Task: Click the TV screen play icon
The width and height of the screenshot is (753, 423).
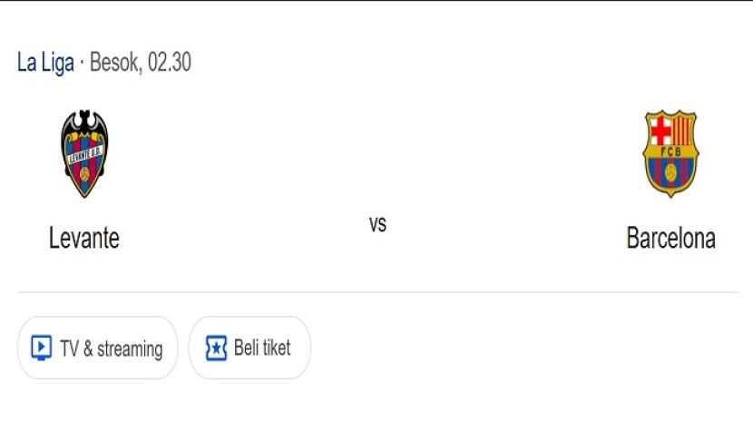Action: click(x=41, y=348)
